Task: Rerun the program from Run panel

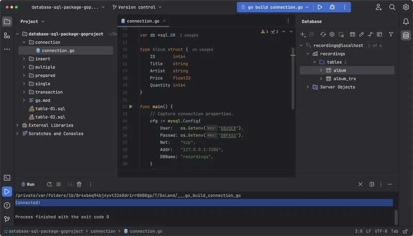Action: [49, 184]
